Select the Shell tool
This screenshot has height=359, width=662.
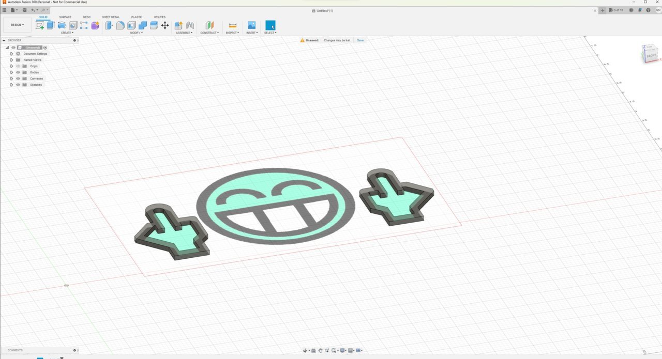[x=131, y=25]
